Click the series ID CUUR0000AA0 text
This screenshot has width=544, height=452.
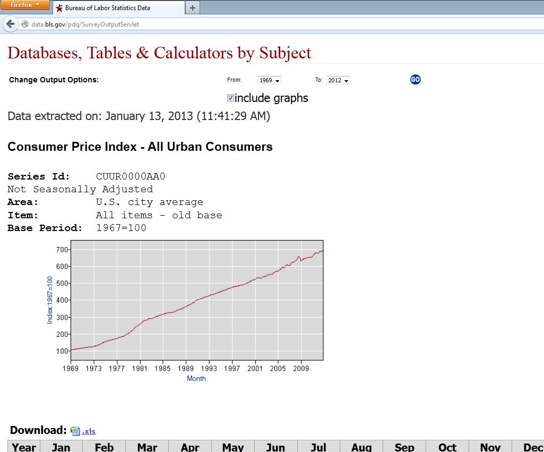(131, 176)
